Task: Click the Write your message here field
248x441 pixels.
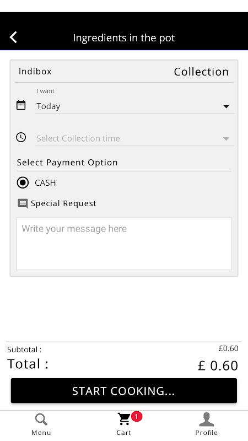Action: (x=124, y=244)
